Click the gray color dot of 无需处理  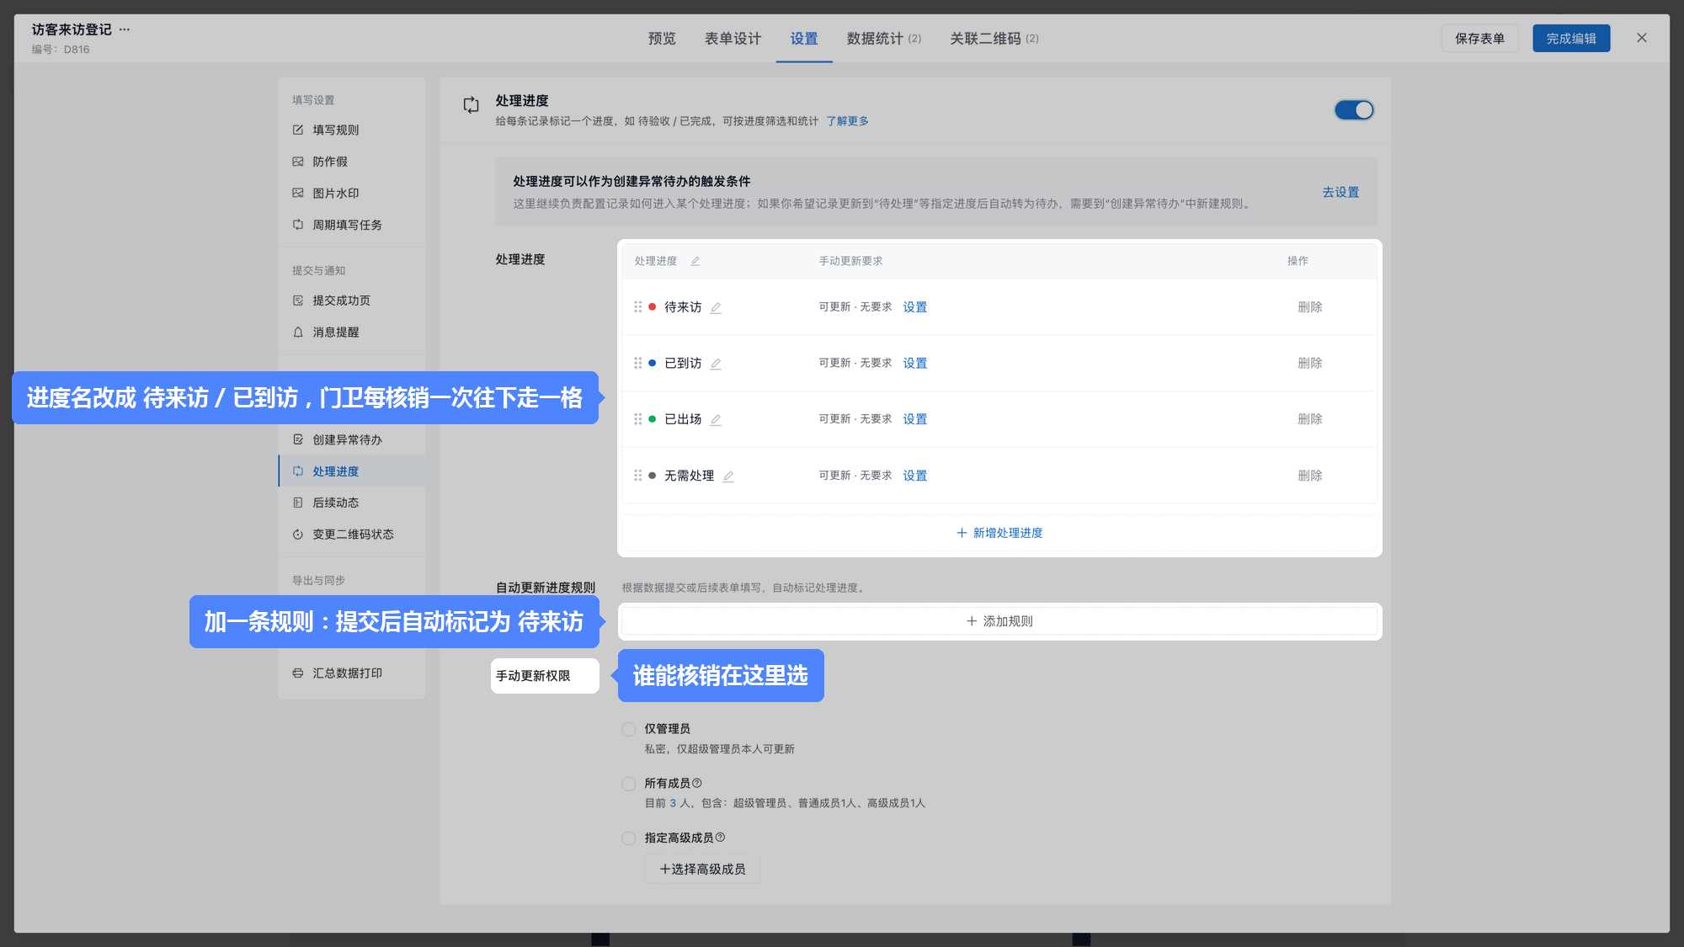click(652, 476)
